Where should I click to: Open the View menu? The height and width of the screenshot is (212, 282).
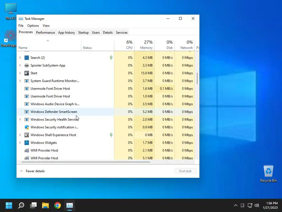[46, 26]
